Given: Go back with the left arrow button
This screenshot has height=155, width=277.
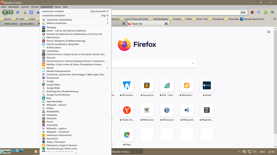Looking at the screenshot, I should (x=5, y=12).
